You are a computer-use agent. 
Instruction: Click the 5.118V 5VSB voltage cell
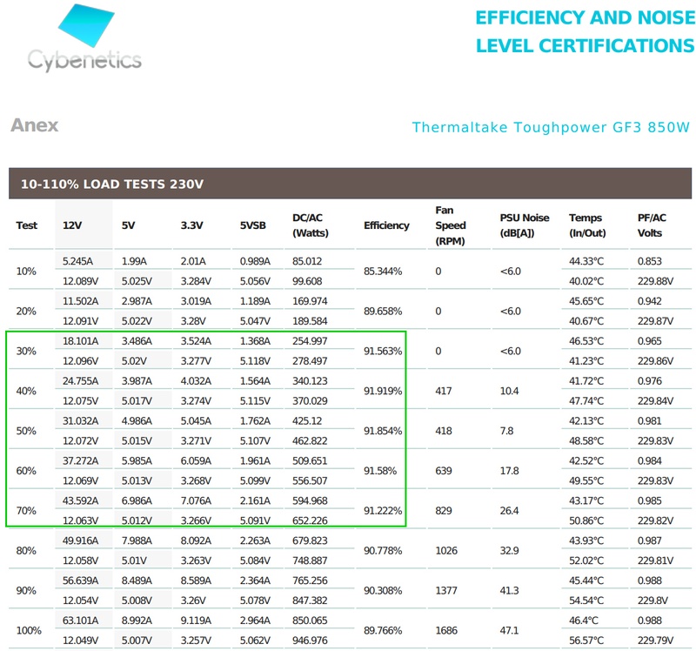click(255, 361)
